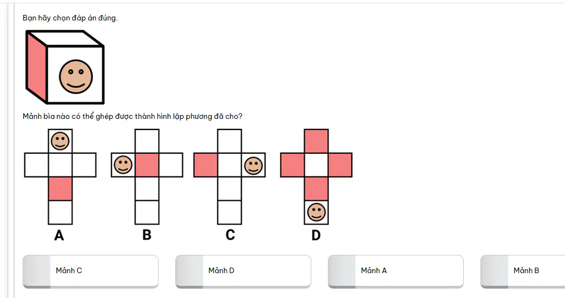Click the letter C label under the net

[230, 235]
